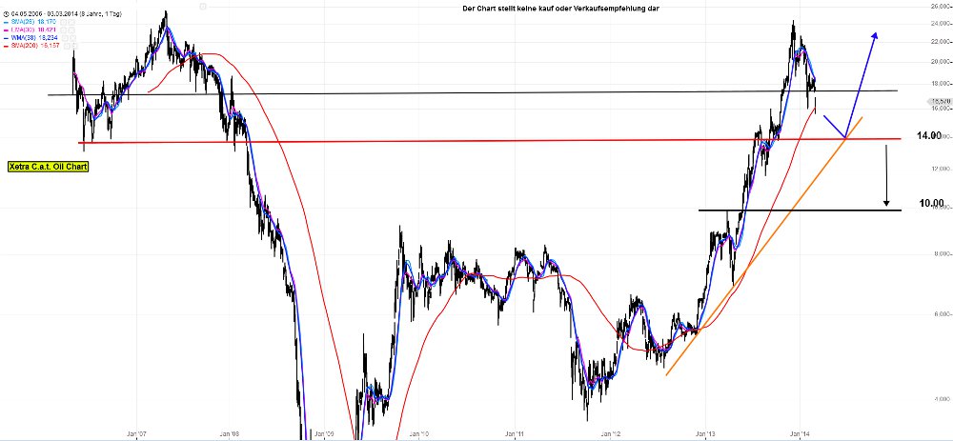Click the magenta EMA(30) legend color dash

point(6,30)
